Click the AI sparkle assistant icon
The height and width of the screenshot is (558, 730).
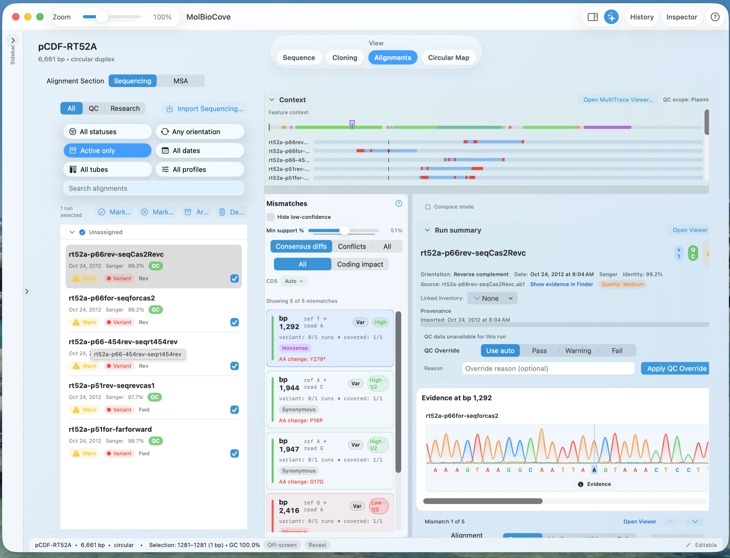[x=611, y=17]
